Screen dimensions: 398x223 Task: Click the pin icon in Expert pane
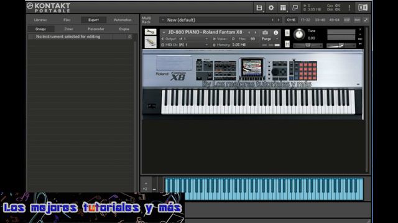tap(130, 37)
